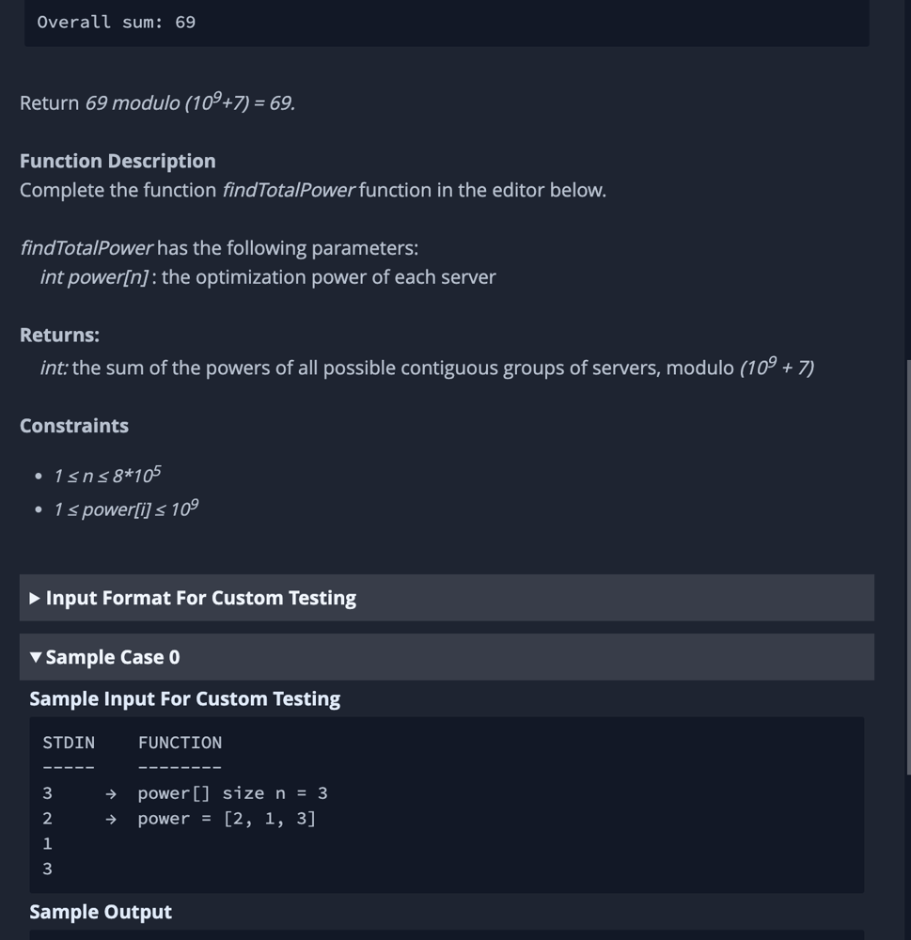
Task: Click the power[] size n = 3 line
Action: 233,793
